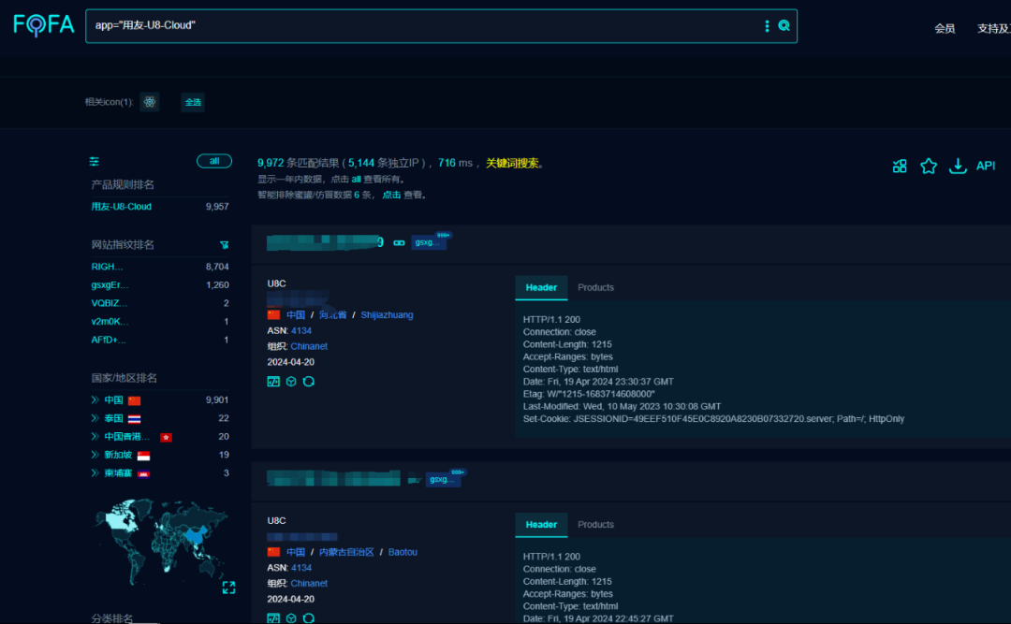1011x624 pixels.
Task: Expand the 柬埔寨 country row
Action: coord(95,473)
